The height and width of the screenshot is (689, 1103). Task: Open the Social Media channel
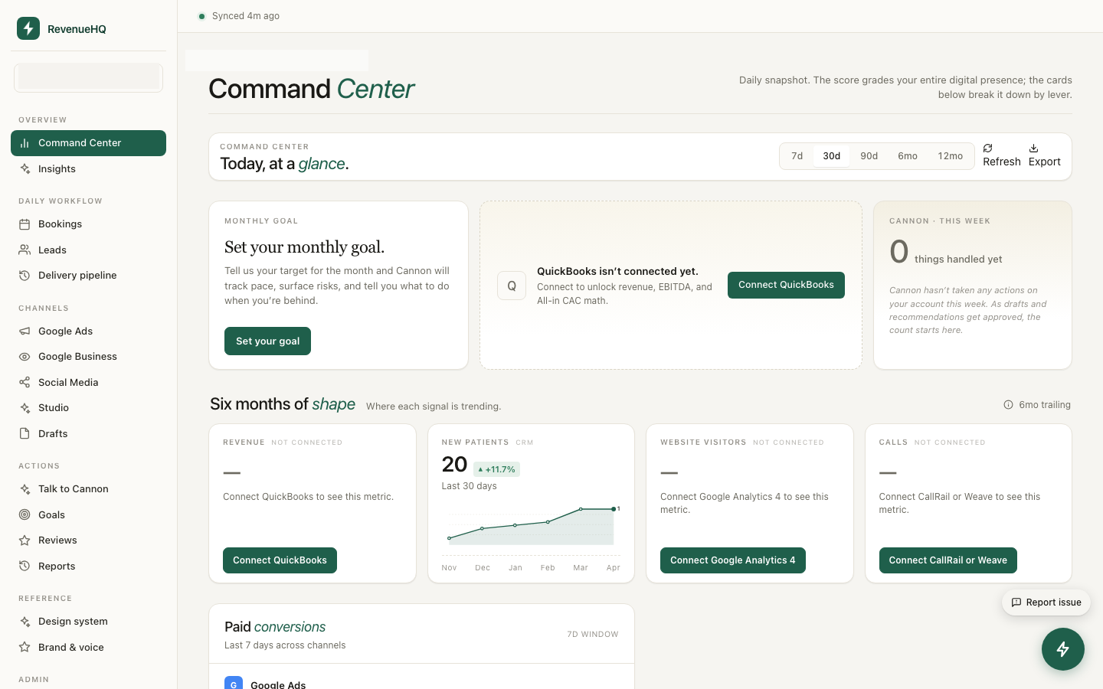pyautogui.click(x=88, y=383)
